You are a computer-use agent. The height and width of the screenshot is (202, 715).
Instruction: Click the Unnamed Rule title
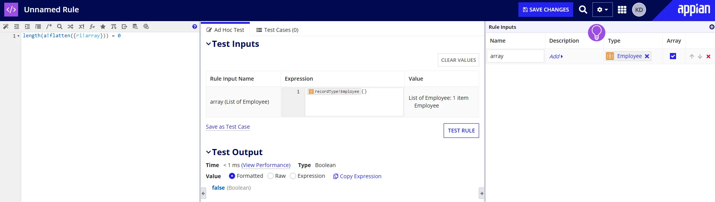click(x=51, y=10)
